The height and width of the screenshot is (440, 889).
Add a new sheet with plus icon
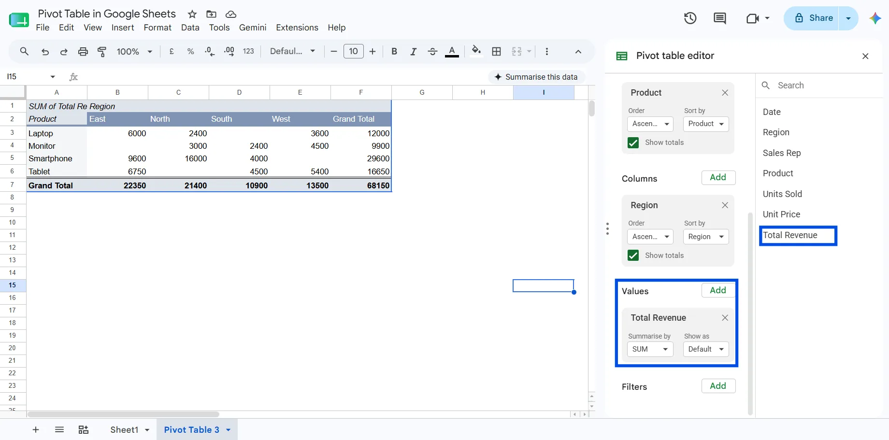[35, 429]
